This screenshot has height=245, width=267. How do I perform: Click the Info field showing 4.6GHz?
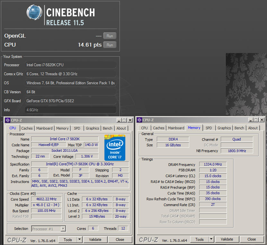point(71,110)
